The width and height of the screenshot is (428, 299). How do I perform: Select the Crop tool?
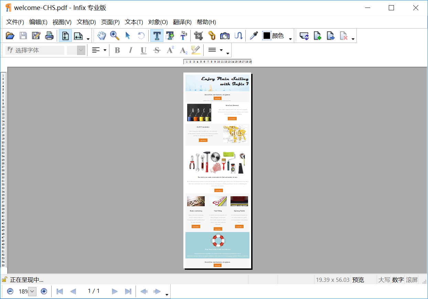point(199,36)
